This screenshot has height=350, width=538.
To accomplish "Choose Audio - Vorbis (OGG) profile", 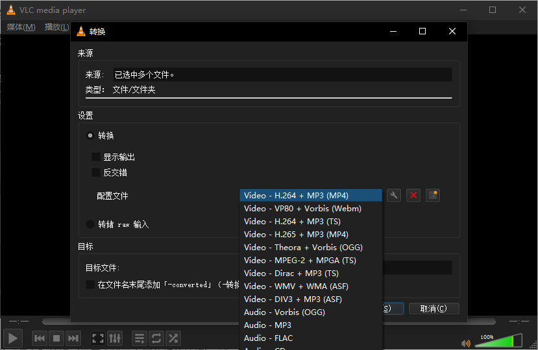I will [310, 312].
